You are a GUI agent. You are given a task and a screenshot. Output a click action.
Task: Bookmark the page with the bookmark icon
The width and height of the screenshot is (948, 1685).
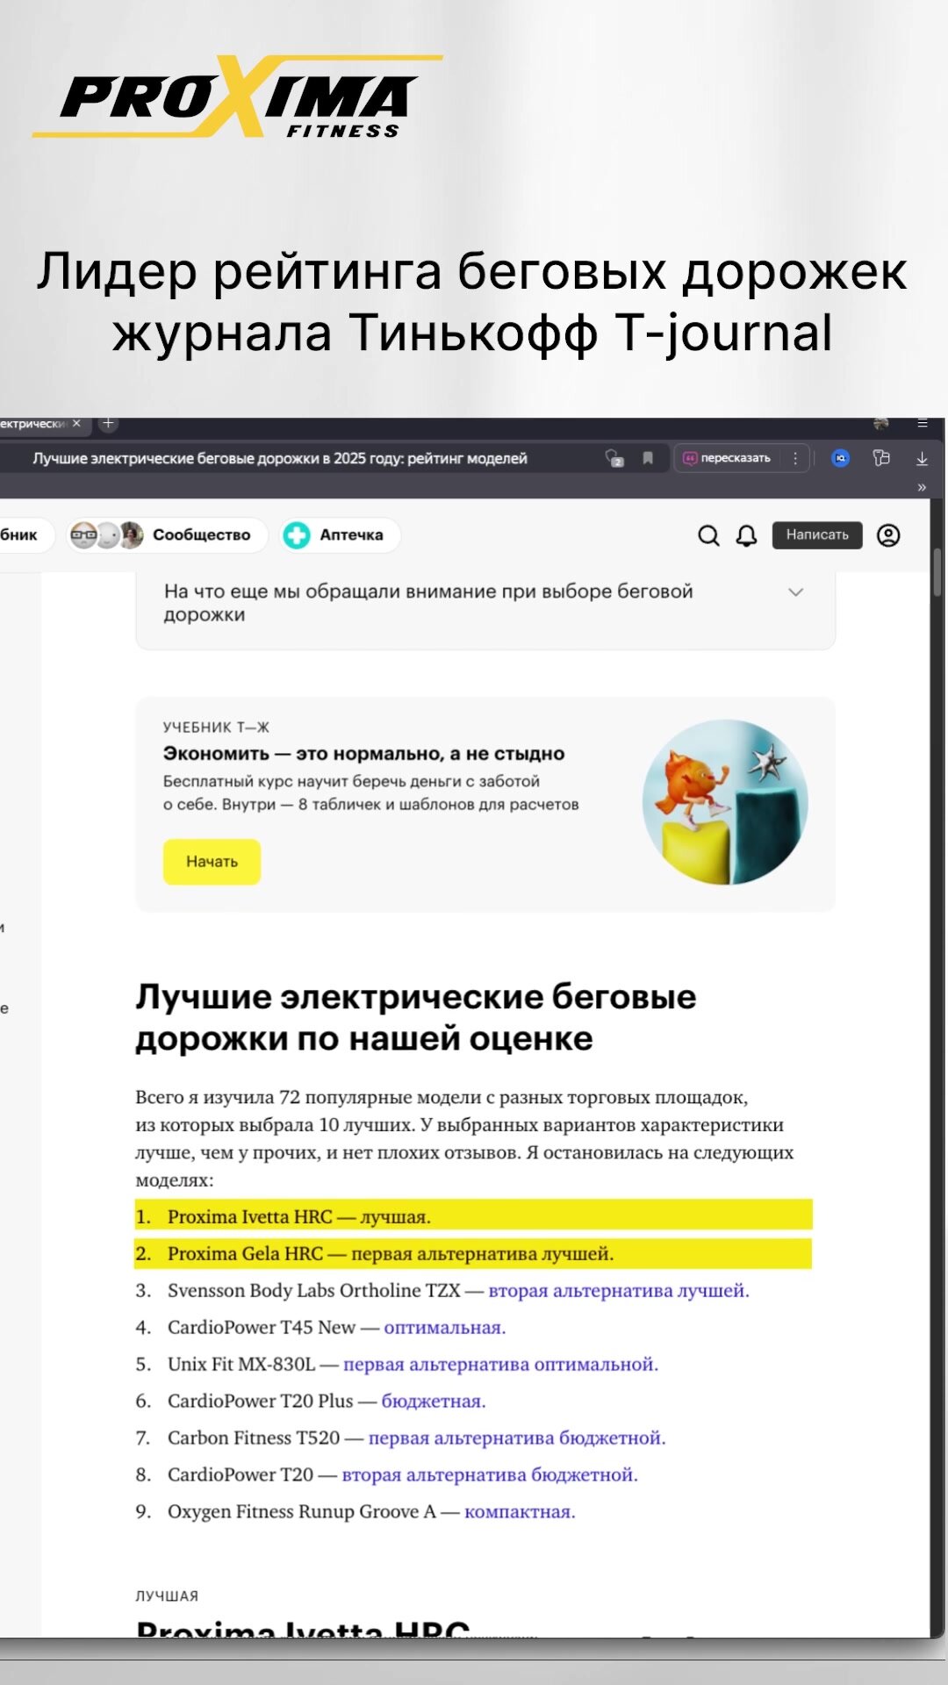648,458
